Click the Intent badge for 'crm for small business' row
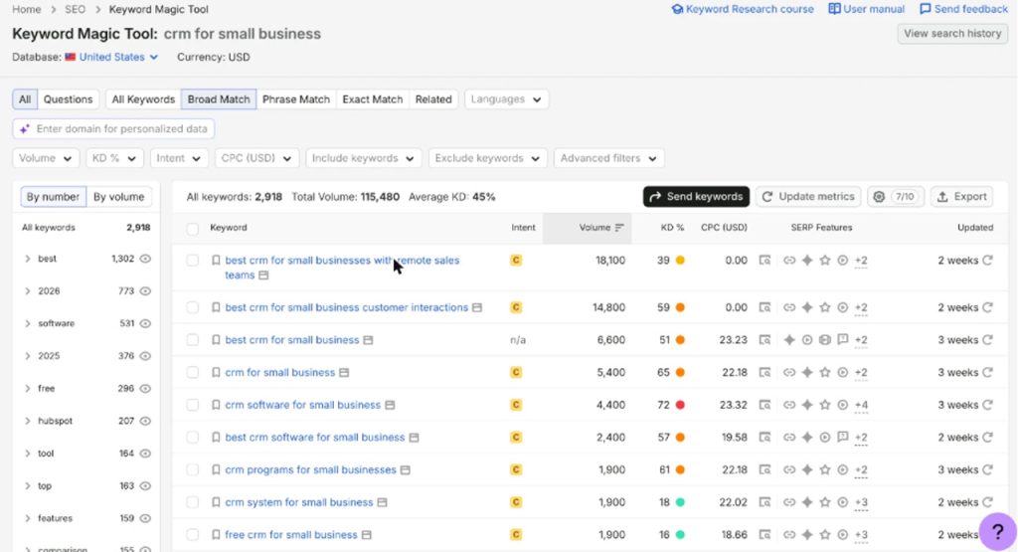 pos(516,372)
